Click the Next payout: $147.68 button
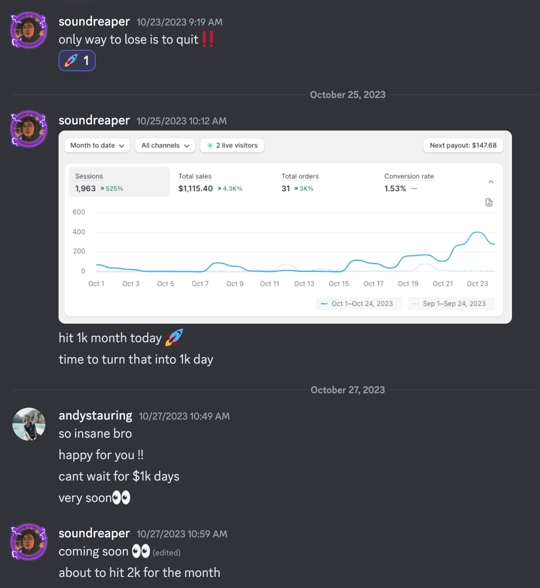540x588 pixels. 463,145
